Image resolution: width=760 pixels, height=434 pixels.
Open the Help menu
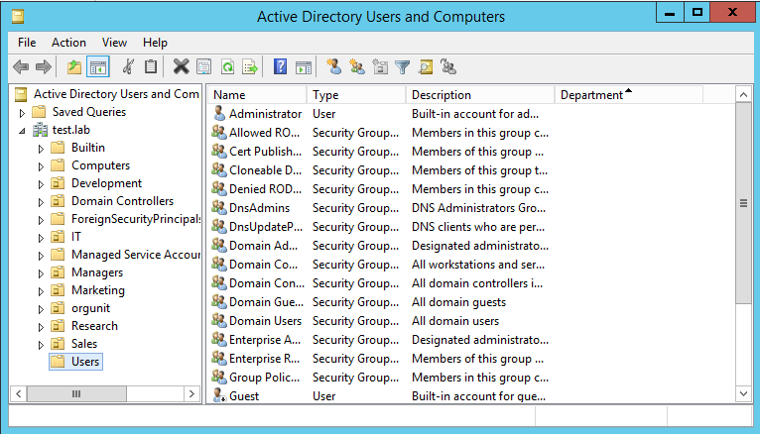point(155,43)
